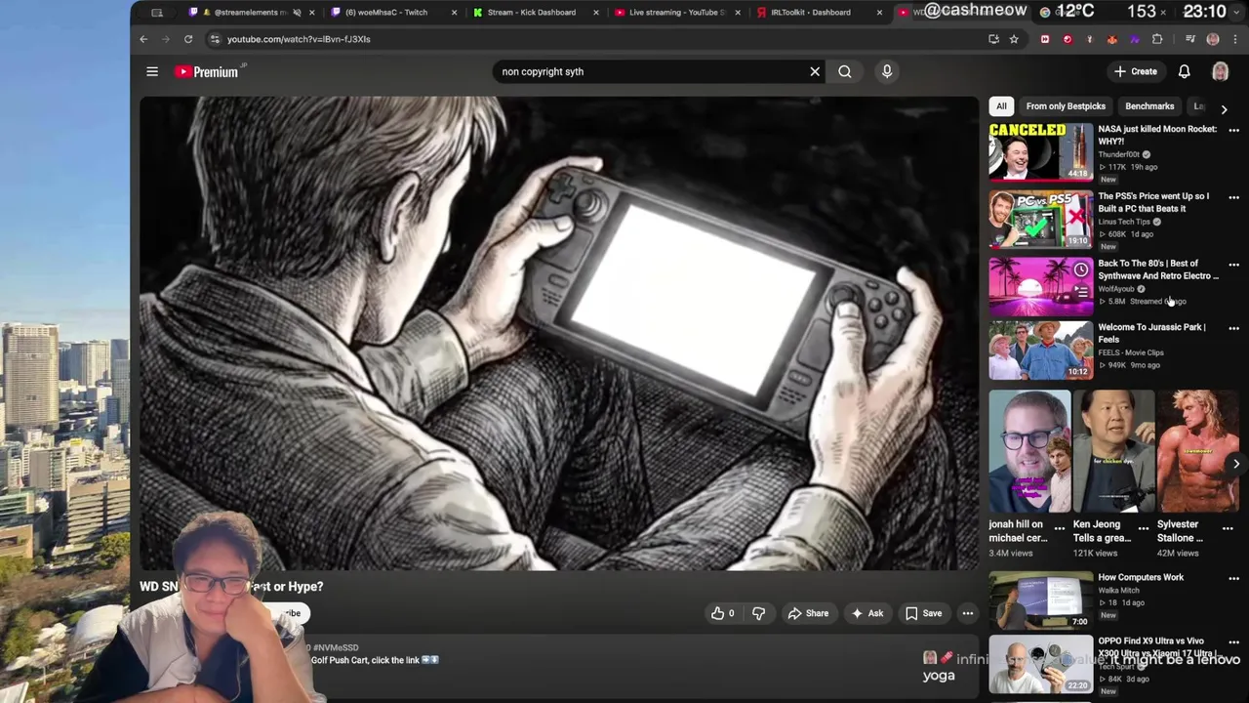Open the synthwave sunset stream thumbnail
This screenshot has width=1249, height=703.
[x=1041, y=287]
